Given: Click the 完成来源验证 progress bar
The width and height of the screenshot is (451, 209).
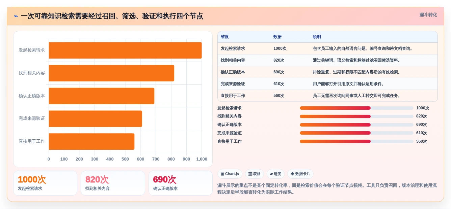Looking at the screenshot, I should pos(356,133).
